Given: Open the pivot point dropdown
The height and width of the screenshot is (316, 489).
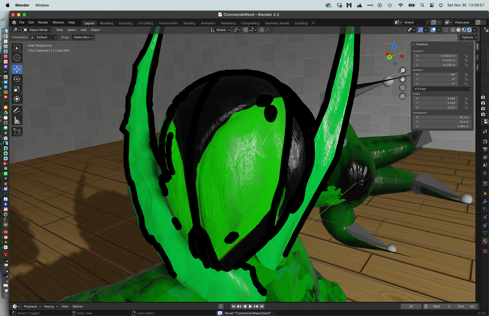Looking at the screenshot, I should coord(237,30).
